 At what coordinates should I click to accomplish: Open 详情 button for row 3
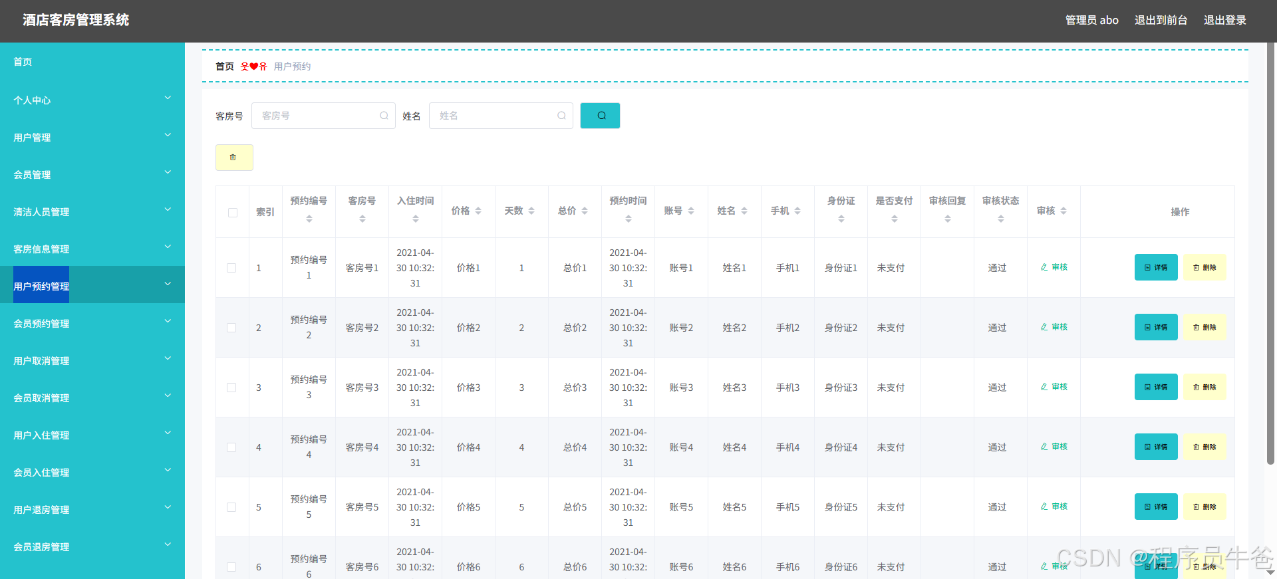tap(1156, 387)
